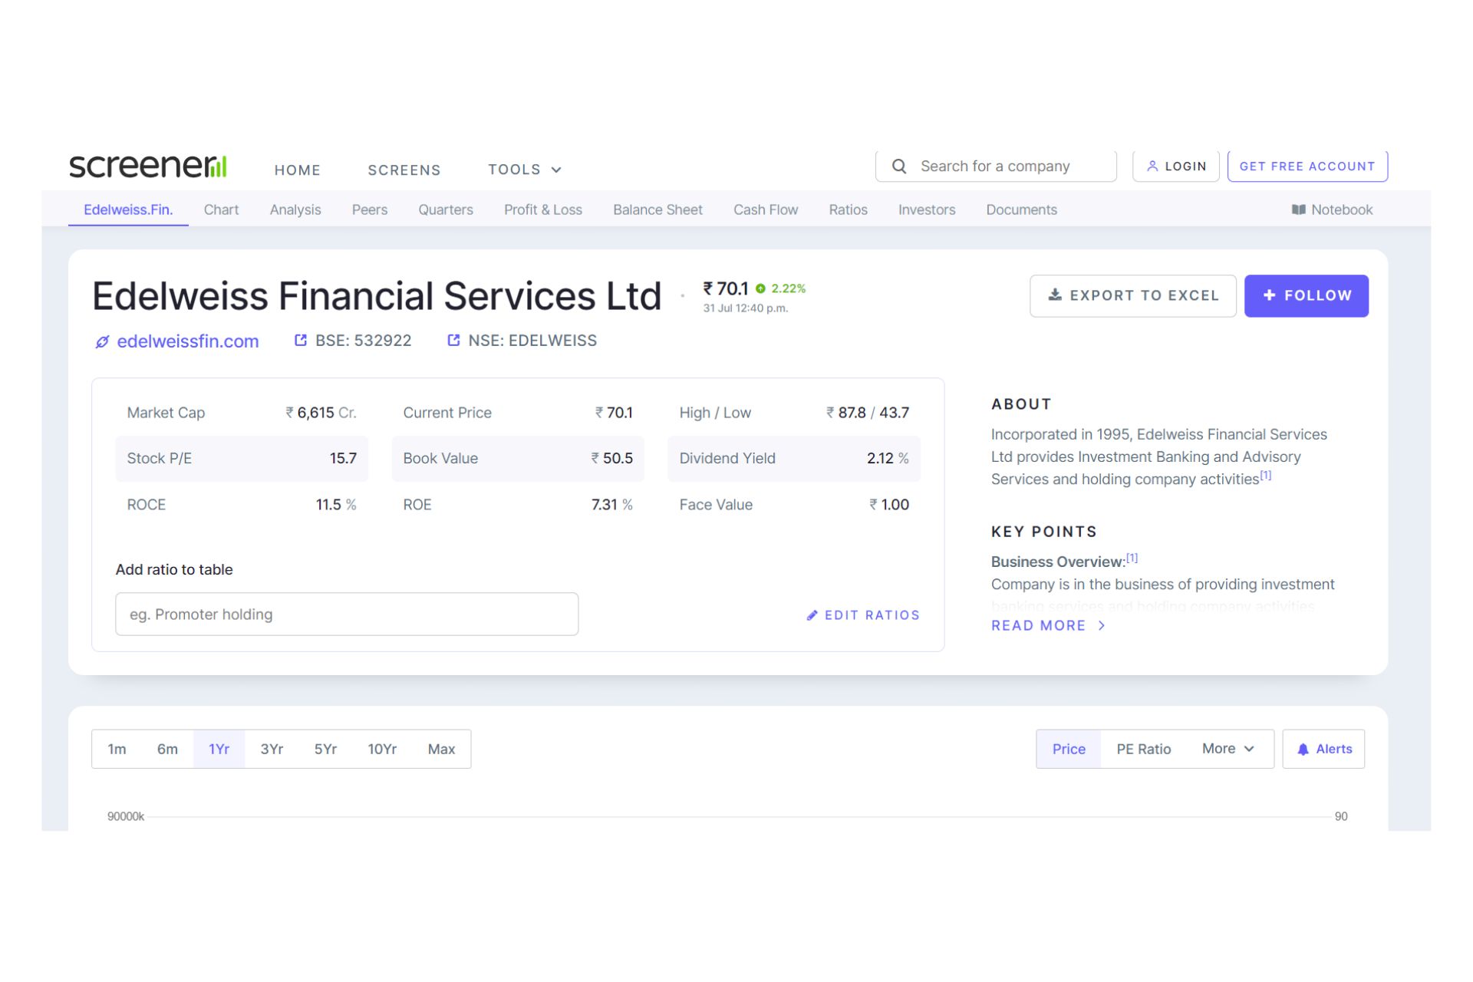Click the green price increase arrow
Image resolution: width=1473 pixels, height=982 pixels.
[x=760, y=288]
